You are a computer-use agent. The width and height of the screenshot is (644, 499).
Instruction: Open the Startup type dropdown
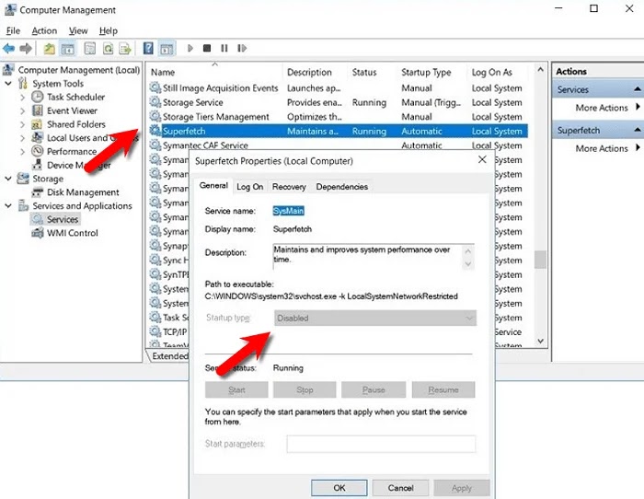pos(375,319)
